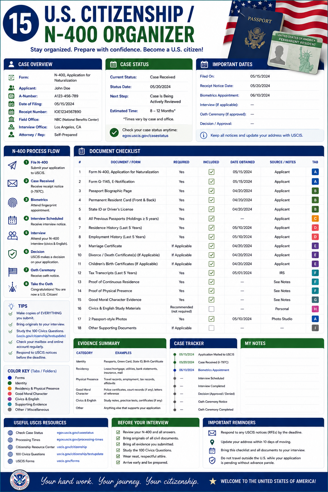Select tab C on All Previous Passports row
Viewport: 328px width, 492px height.
pyautogui.click(x=315, y=219)
